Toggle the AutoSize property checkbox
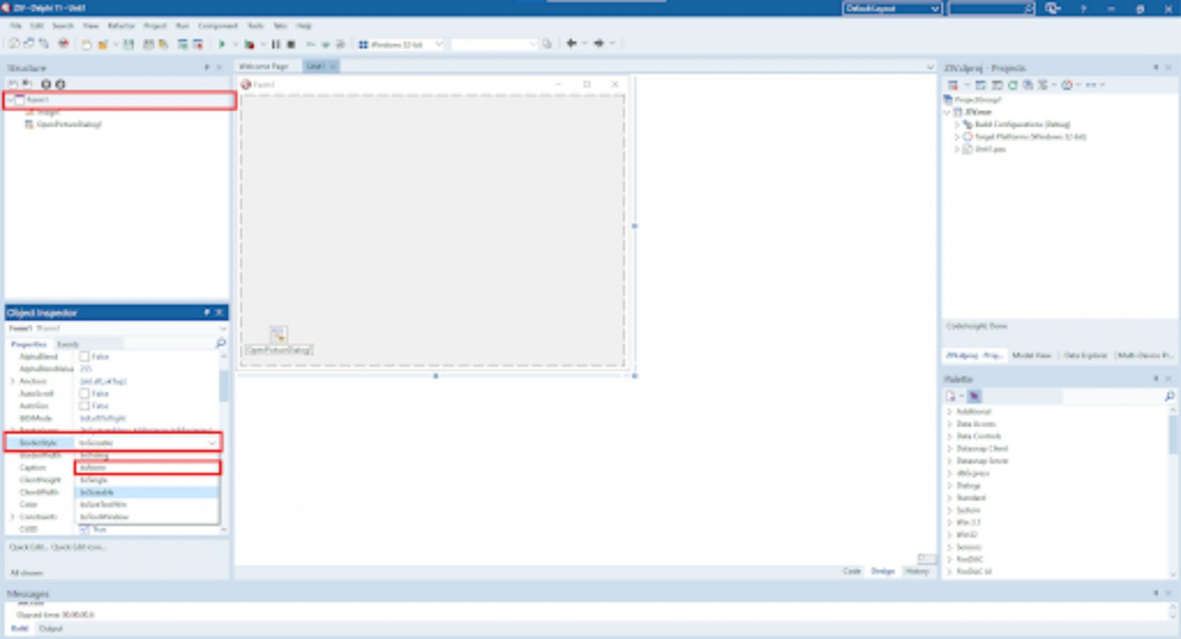The height and width of the screenshot is (639, 1181). [x=84, y=405]
